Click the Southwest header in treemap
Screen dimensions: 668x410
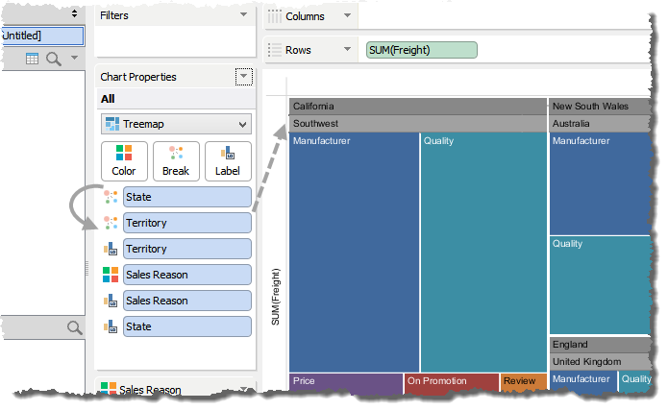pyautogui.click(x=418, y=124)
